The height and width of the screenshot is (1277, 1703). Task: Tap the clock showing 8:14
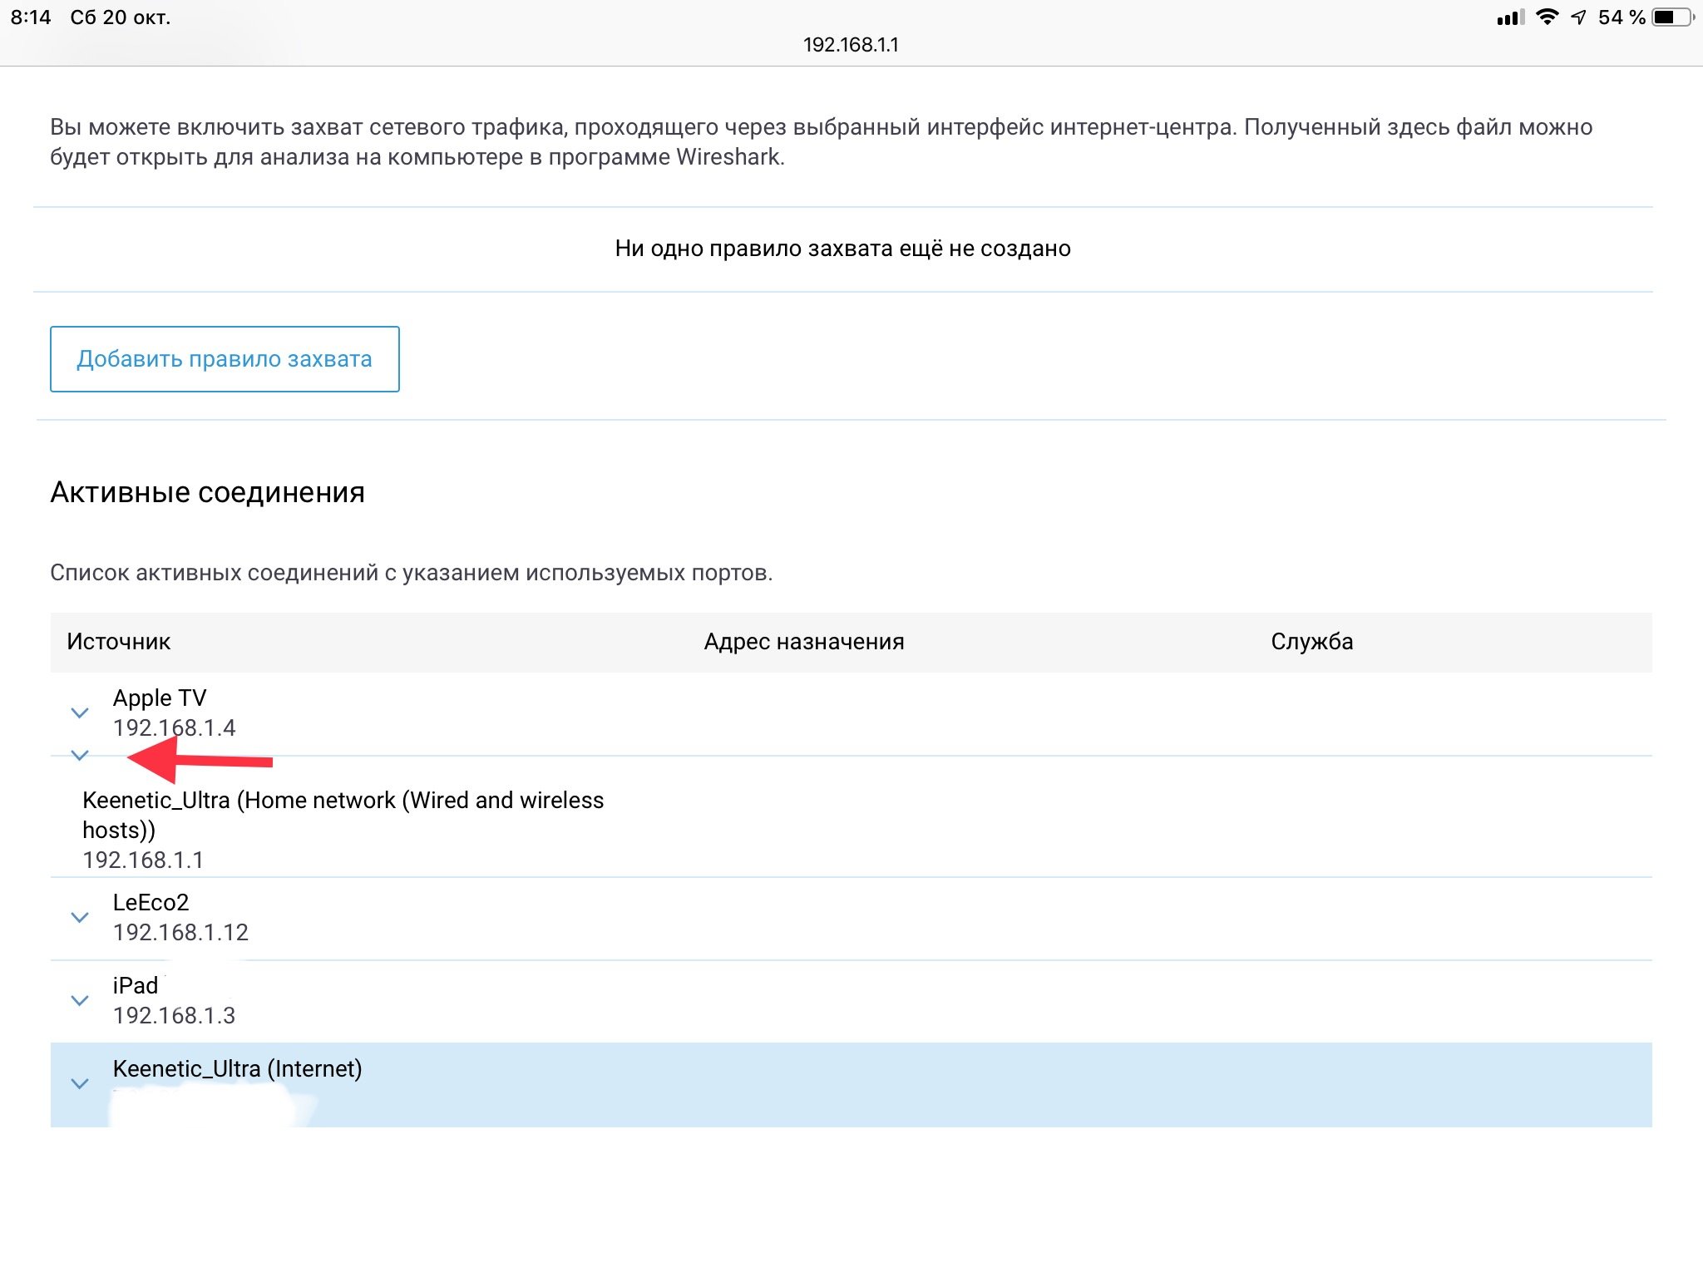31,17
